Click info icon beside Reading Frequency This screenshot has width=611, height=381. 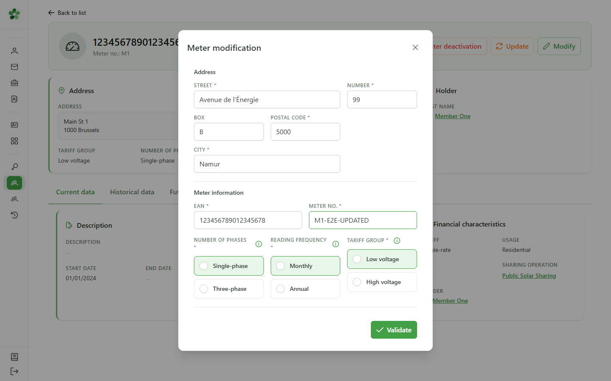(x=336, y=244)
